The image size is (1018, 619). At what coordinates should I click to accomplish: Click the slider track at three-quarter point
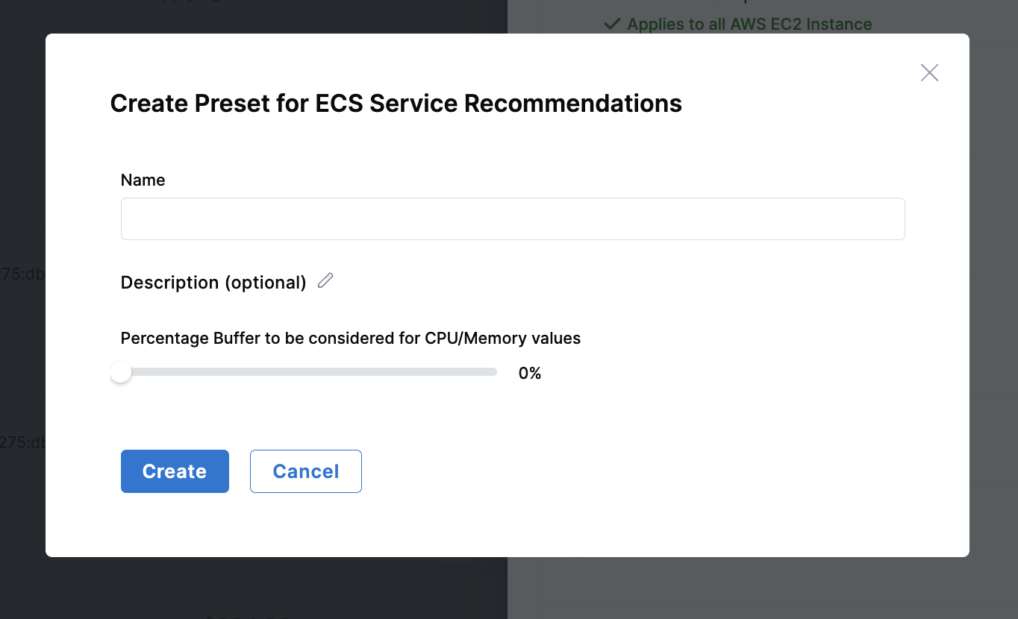coord(403,372)
